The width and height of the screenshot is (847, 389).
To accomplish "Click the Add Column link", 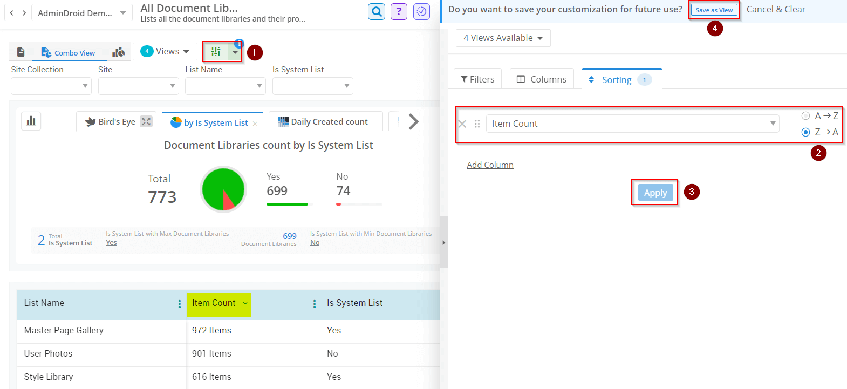I will (x=490, y=165).
